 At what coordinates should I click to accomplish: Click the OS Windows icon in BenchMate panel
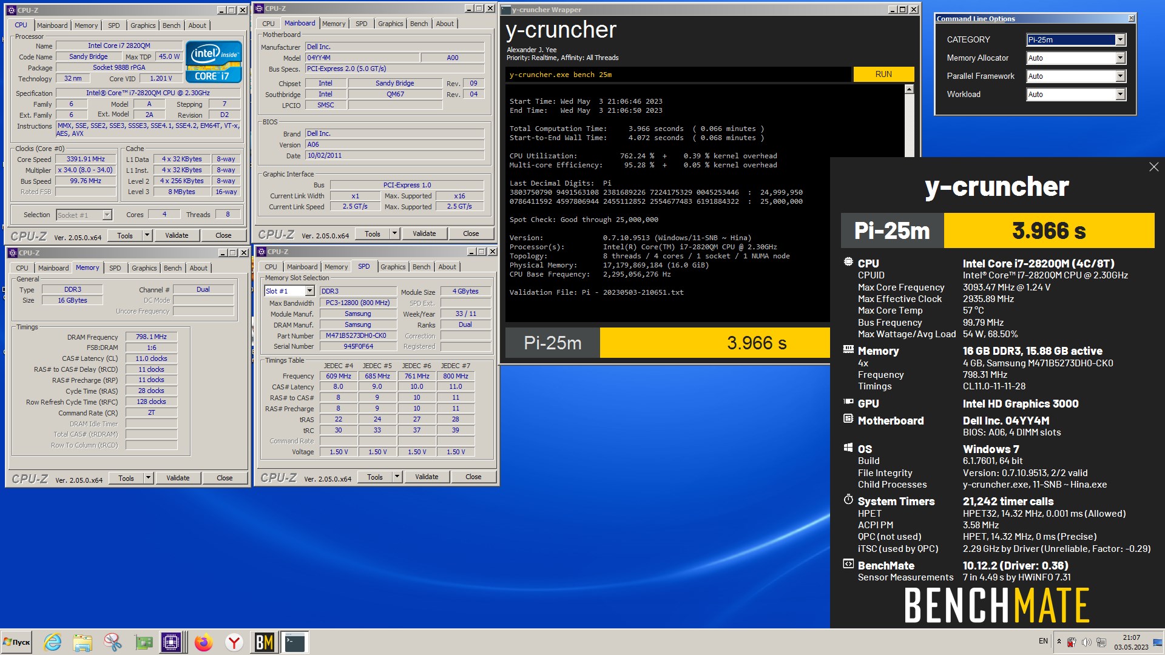click(848, 448)
